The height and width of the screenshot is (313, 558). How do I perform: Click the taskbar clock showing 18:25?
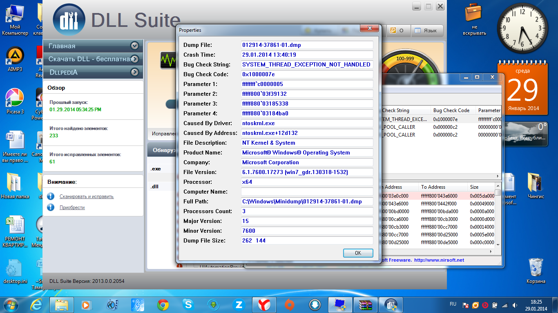point(536,305)
